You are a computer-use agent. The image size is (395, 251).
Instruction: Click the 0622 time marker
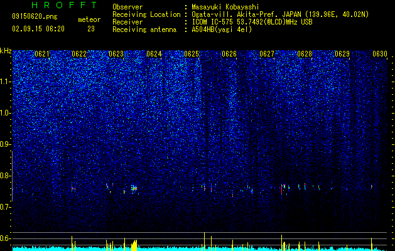(79, 54)
